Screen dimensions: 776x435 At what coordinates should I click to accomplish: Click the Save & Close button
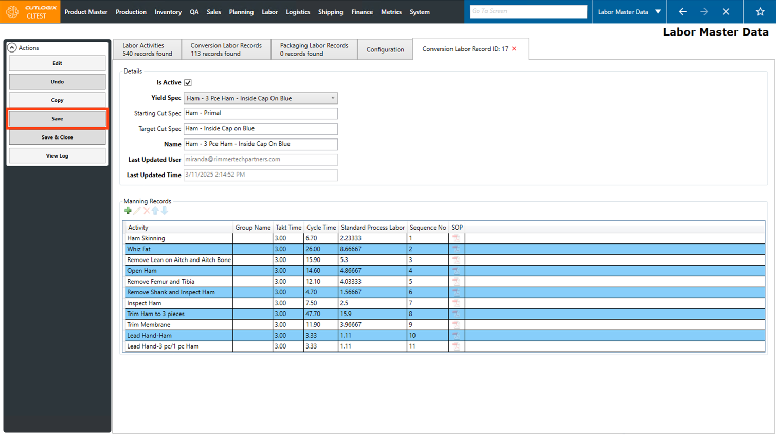click(x=57, y=137)
